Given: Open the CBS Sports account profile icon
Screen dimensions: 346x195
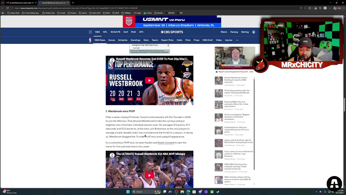Looking at the screenshot, I should point(254,32).
